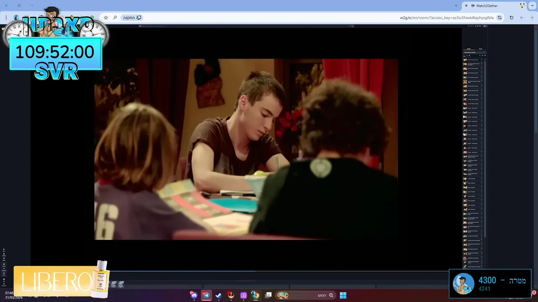Select the Watch2Gether browser tab
Image resolution: width=538 pixels, height=302 pixels.
click(x=495, y=5)
